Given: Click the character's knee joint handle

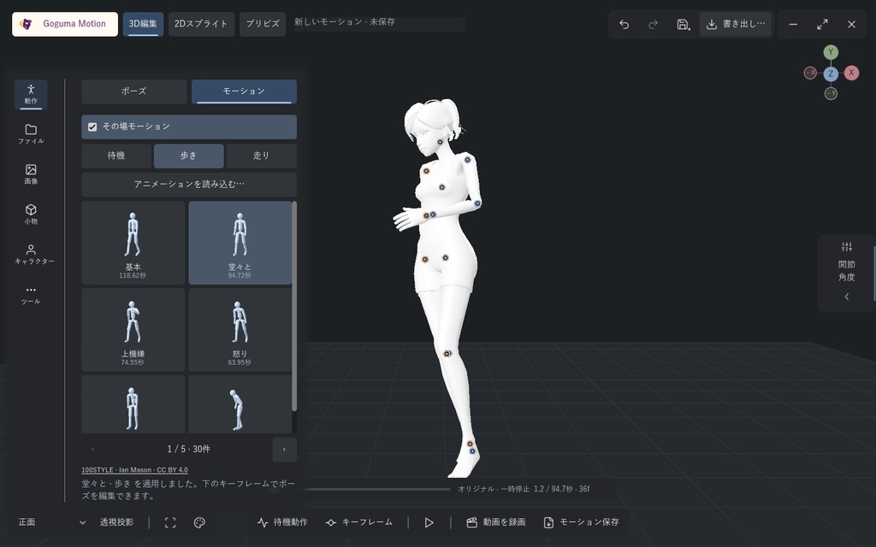Looking at the screenshot, I should (447, 354).
